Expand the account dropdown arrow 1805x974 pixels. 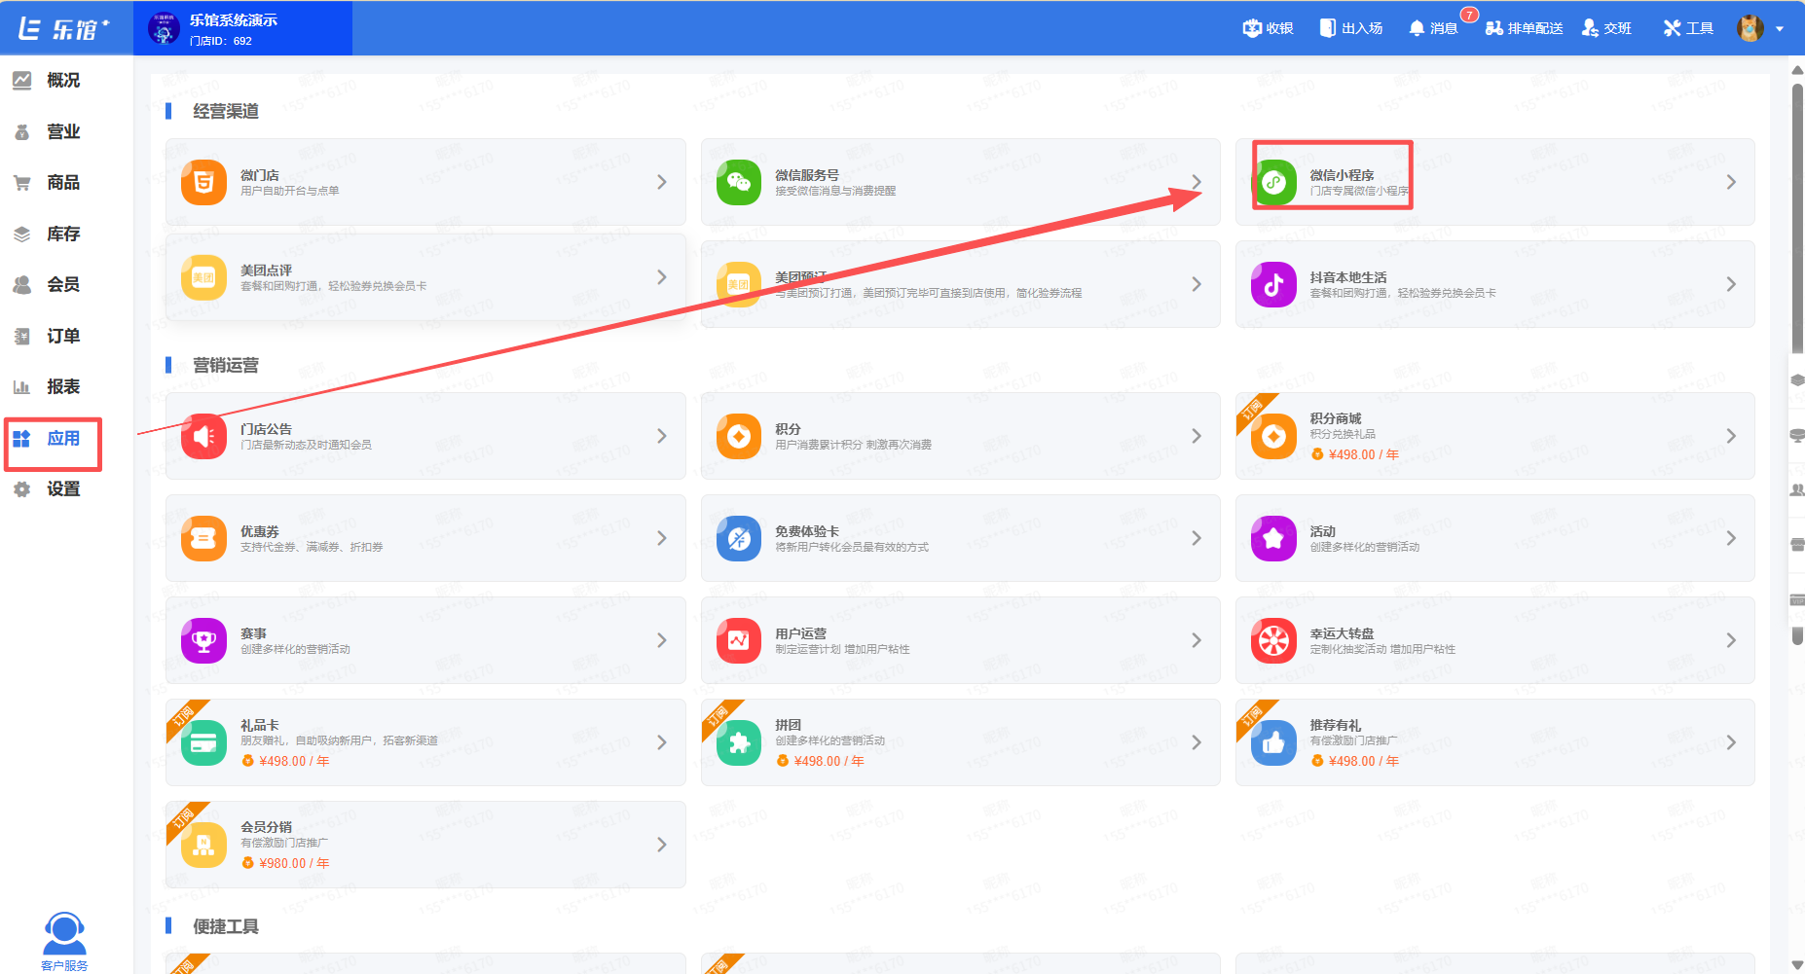click(x=1780, y=29)
